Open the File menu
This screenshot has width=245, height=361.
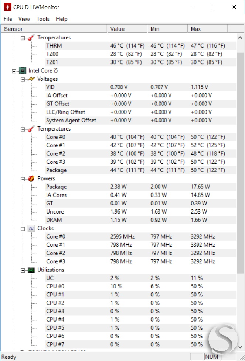8,19
